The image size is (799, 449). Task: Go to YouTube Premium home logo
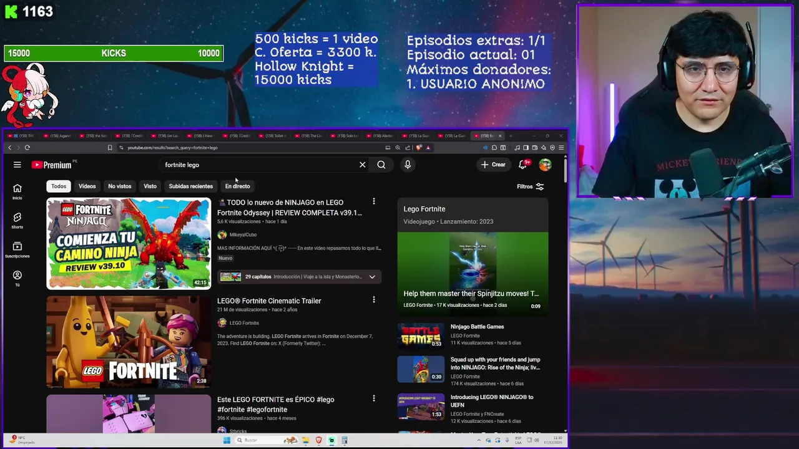tap(52, 165)
